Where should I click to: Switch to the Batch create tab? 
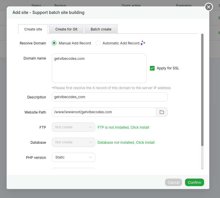(x=101, y=29)
